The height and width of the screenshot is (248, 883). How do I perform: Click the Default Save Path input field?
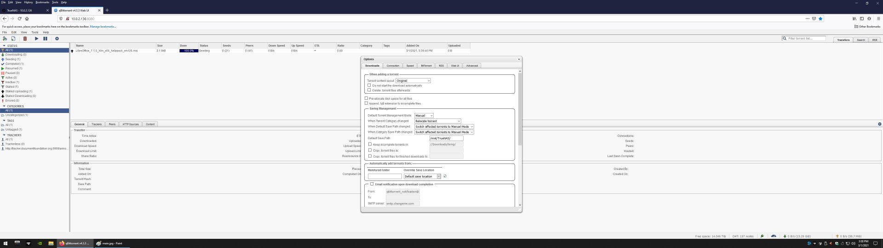tap(446, 138)
